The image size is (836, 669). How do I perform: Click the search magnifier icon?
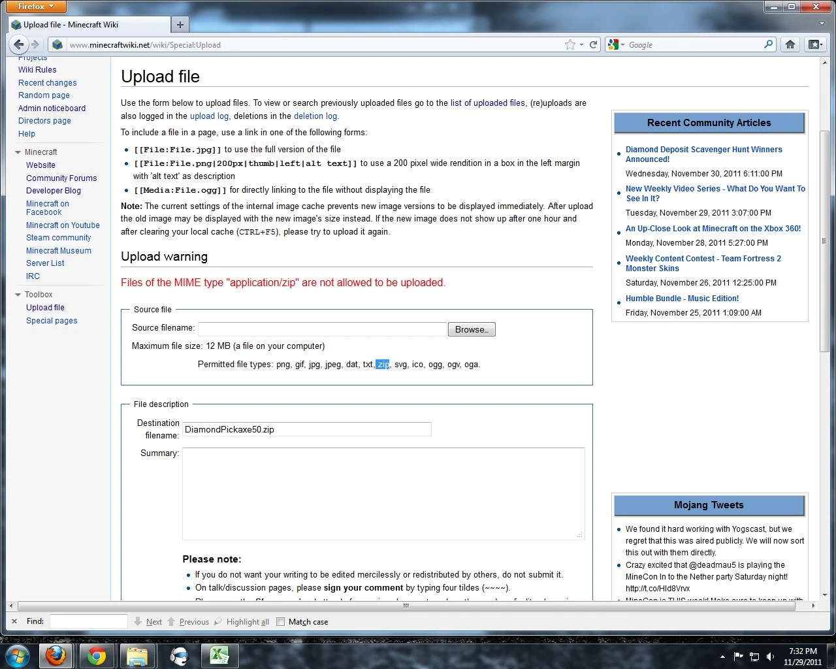click(769, 44)
